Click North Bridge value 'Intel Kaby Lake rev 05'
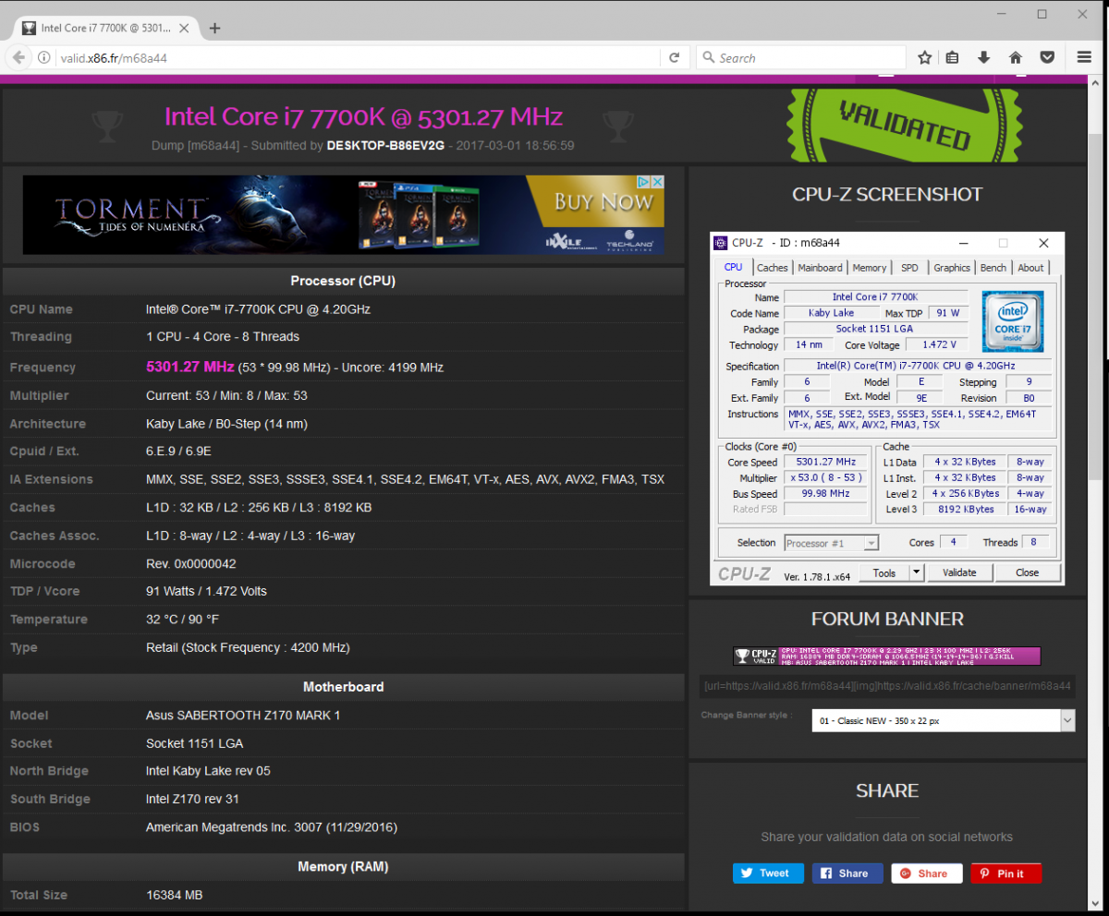The height and width of the screenshot is (916, 1109). [208, 771]
